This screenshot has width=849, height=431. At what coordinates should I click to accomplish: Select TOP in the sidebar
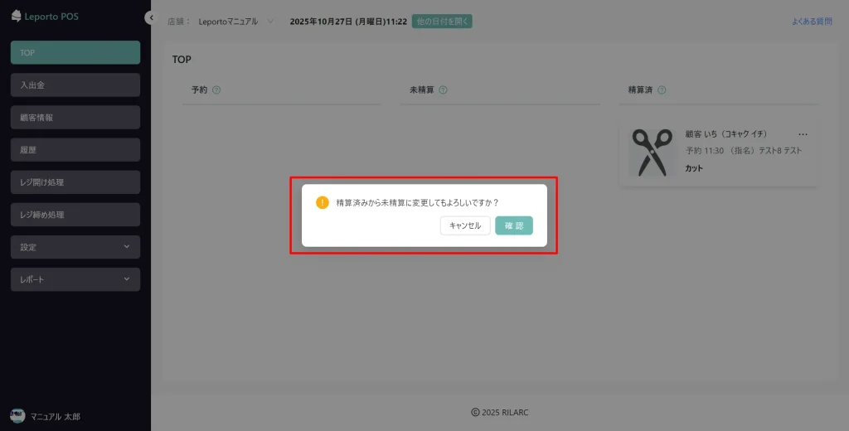click(x=75, y=52)
